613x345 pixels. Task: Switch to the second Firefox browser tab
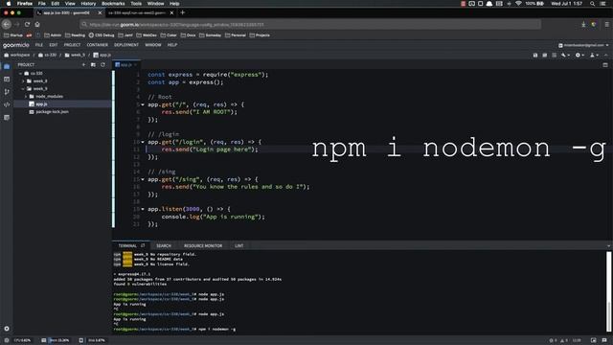click(138, 12)
